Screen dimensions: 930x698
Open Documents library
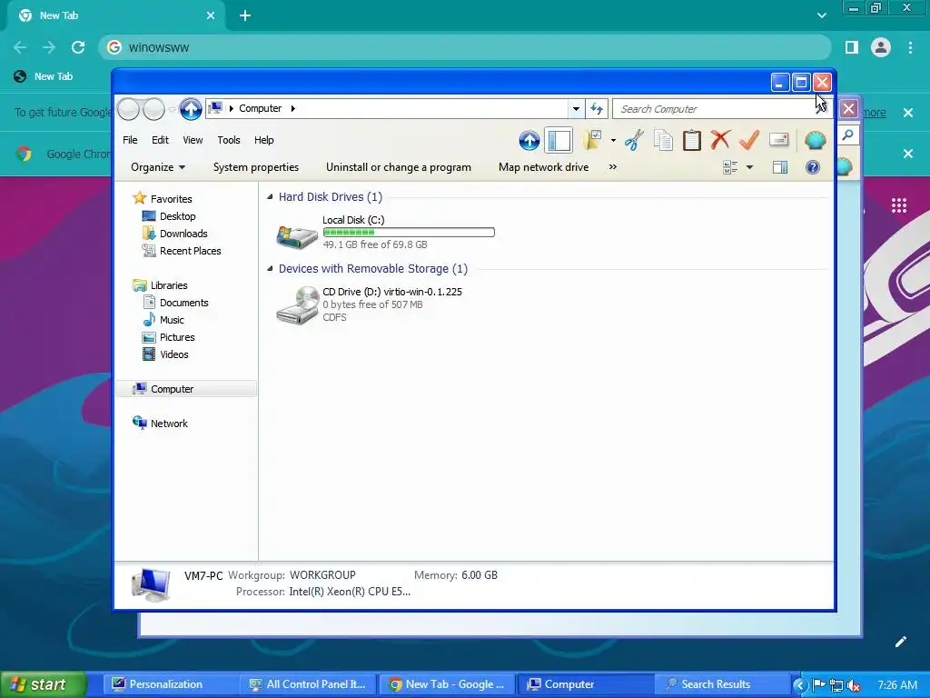[x=183, y=302]
